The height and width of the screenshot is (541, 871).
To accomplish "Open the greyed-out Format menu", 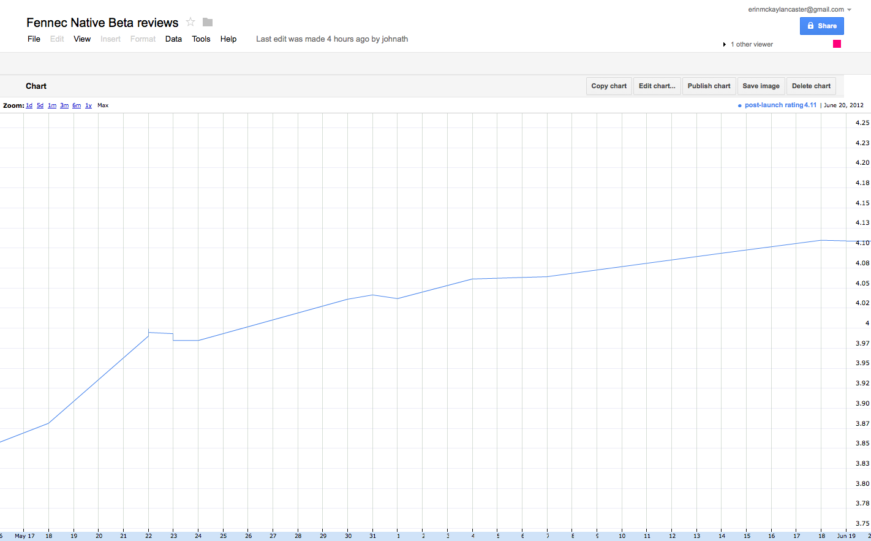I will coord(143,39).
